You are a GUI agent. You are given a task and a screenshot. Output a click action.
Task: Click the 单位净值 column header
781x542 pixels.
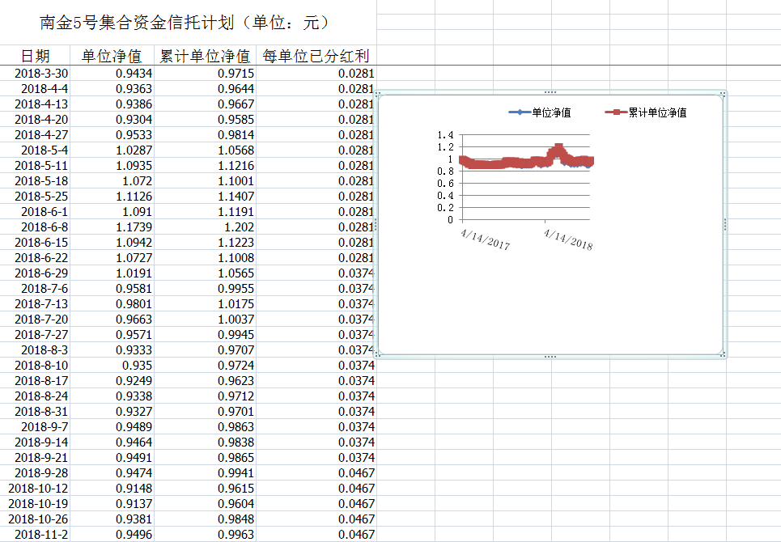click(112, 57)
